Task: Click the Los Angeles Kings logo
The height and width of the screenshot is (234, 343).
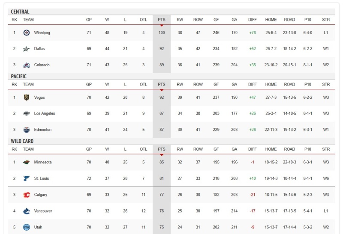Action: [27, 113]
